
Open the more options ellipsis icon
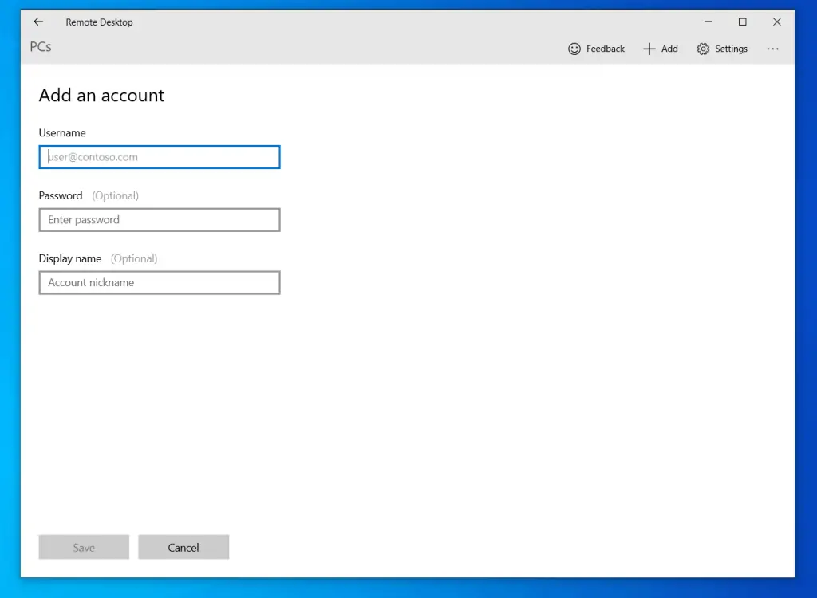point(772,49)
